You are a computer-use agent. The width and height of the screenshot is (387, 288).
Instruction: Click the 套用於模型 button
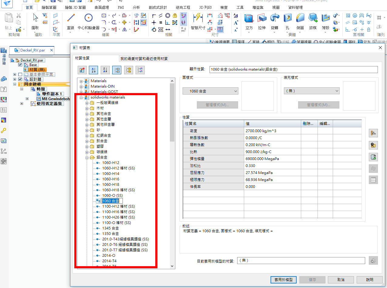click(x=283, y=280)
